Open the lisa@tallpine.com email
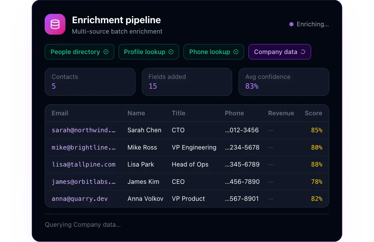Screen dimensions: 374x242 click(83, 164)
